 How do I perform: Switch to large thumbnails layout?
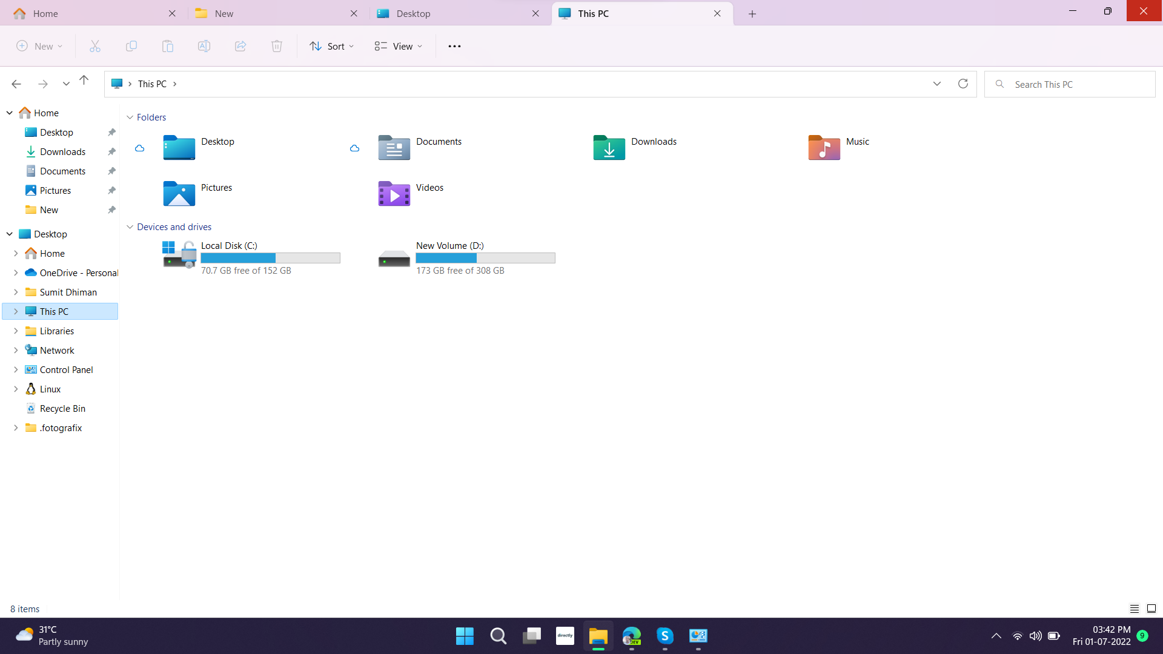[x=1150, y=609]
